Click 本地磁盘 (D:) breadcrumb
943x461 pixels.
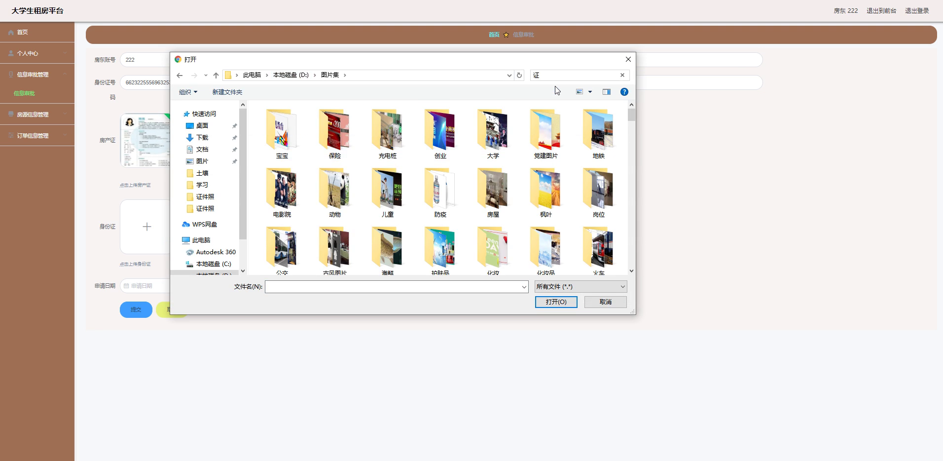click(x=291, y=75)
